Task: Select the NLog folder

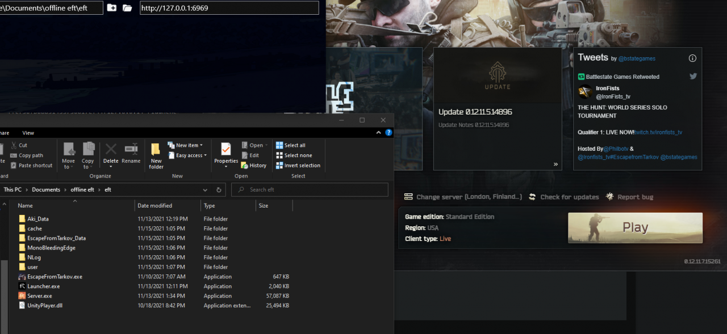Action: [34, 257]
